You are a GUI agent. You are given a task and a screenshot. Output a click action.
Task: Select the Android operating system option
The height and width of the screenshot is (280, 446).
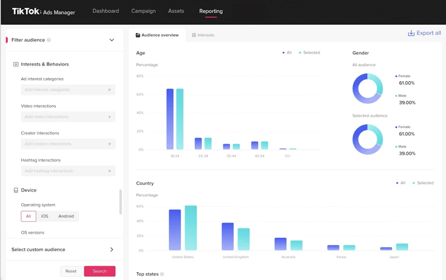[x=66, y=216]
